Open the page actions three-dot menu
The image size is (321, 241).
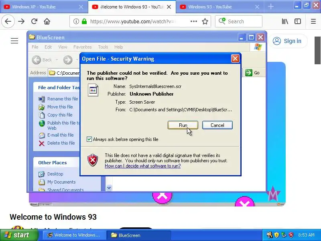coord(193,21)
